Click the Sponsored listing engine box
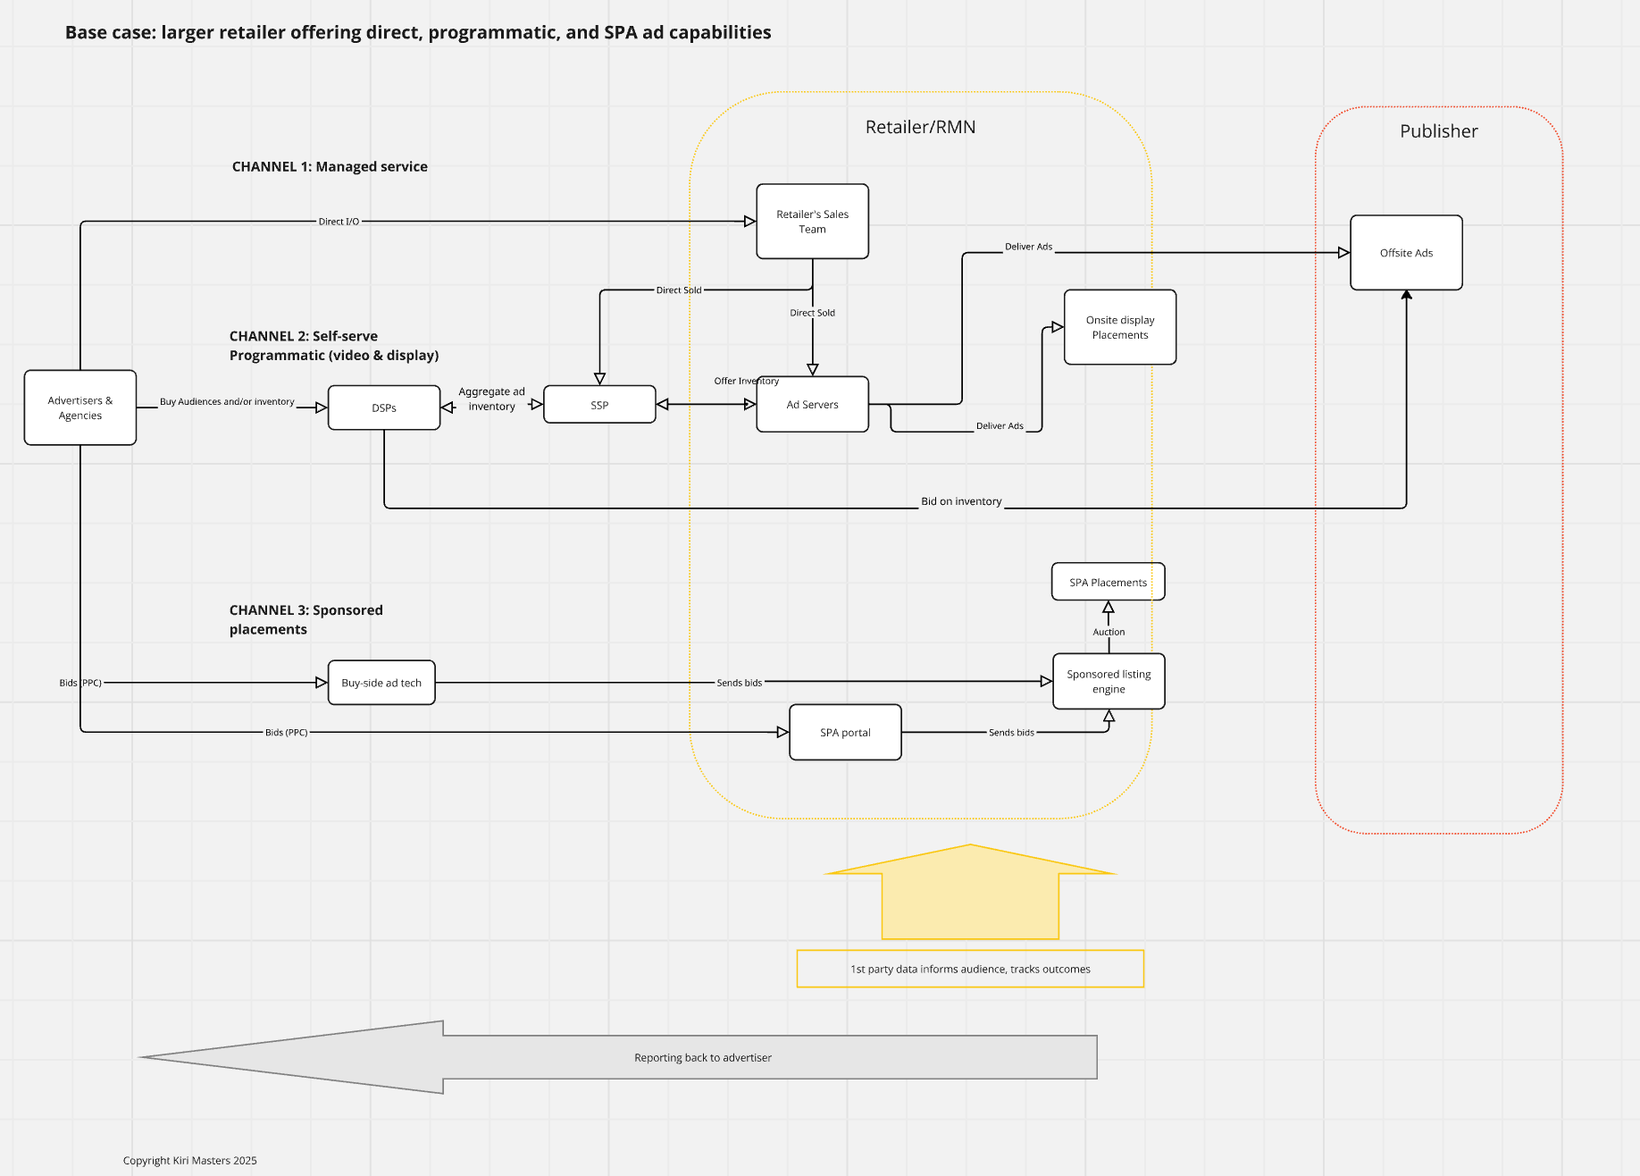The image size is (1640, 1176). [x=1109, y=681]
